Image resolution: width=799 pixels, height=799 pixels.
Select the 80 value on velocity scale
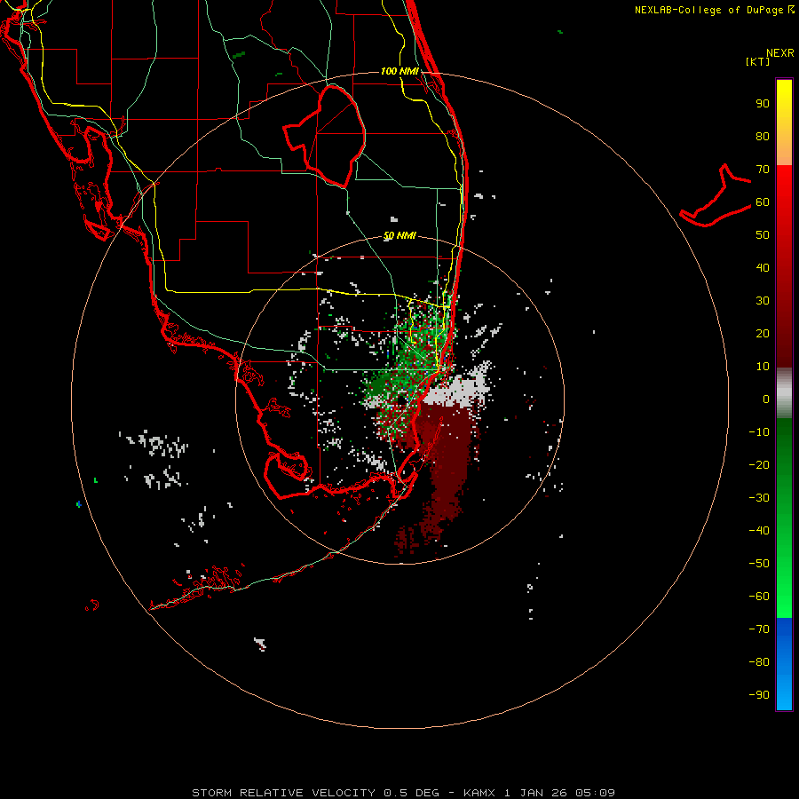763,137
